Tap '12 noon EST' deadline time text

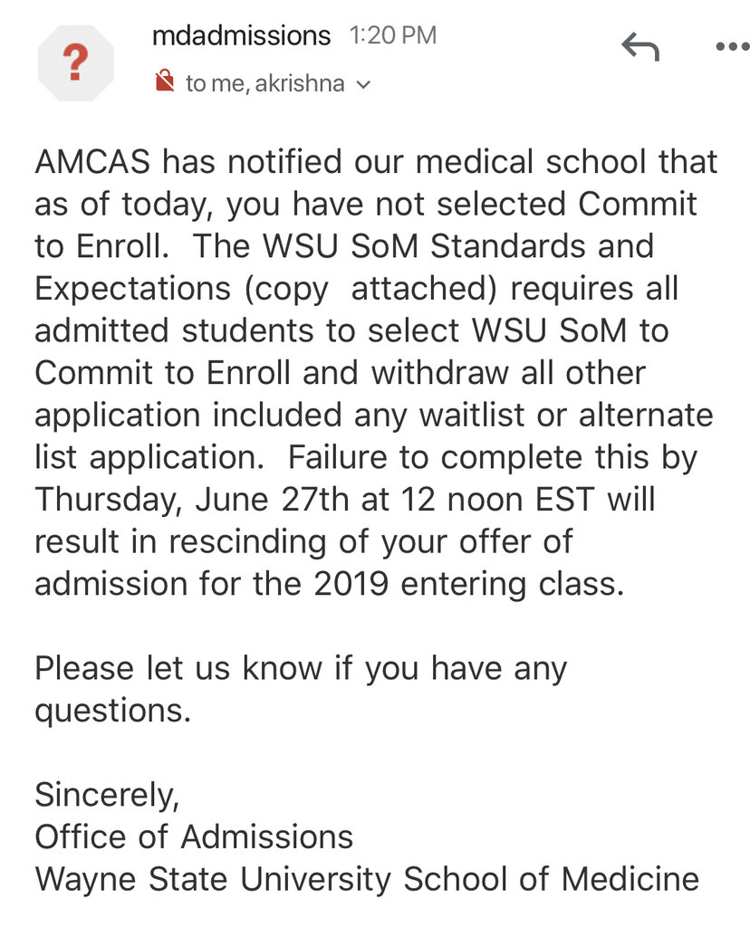(x=497, y=500)
